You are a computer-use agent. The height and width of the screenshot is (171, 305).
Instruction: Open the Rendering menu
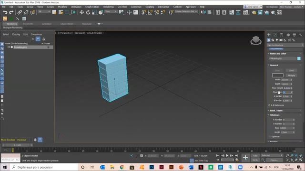108,7
